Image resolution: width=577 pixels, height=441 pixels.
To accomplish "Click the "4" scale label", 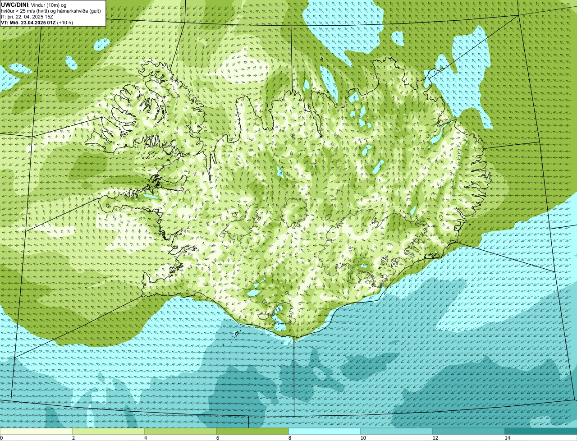I will tap(145, 438).
